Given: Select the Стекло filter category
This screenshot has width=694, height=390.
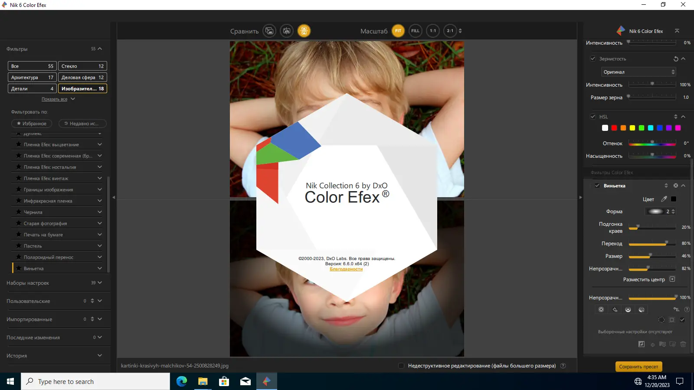Looking at the screenshot, I should [82, 66].
